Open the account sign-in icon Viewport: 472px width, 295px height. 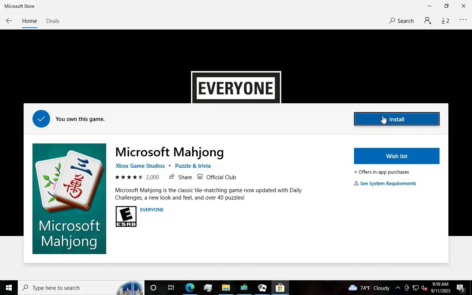(x=428, y=21)
